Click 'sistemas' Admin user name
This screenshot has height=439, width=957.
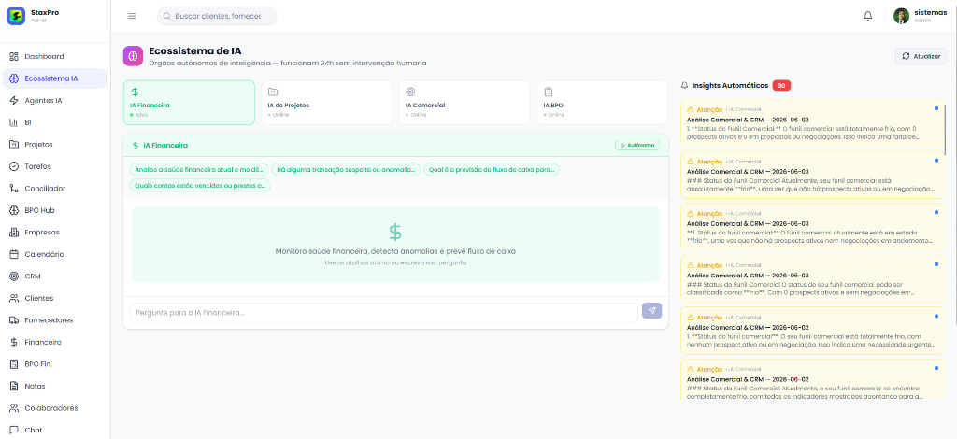click(x=931, y=12)
